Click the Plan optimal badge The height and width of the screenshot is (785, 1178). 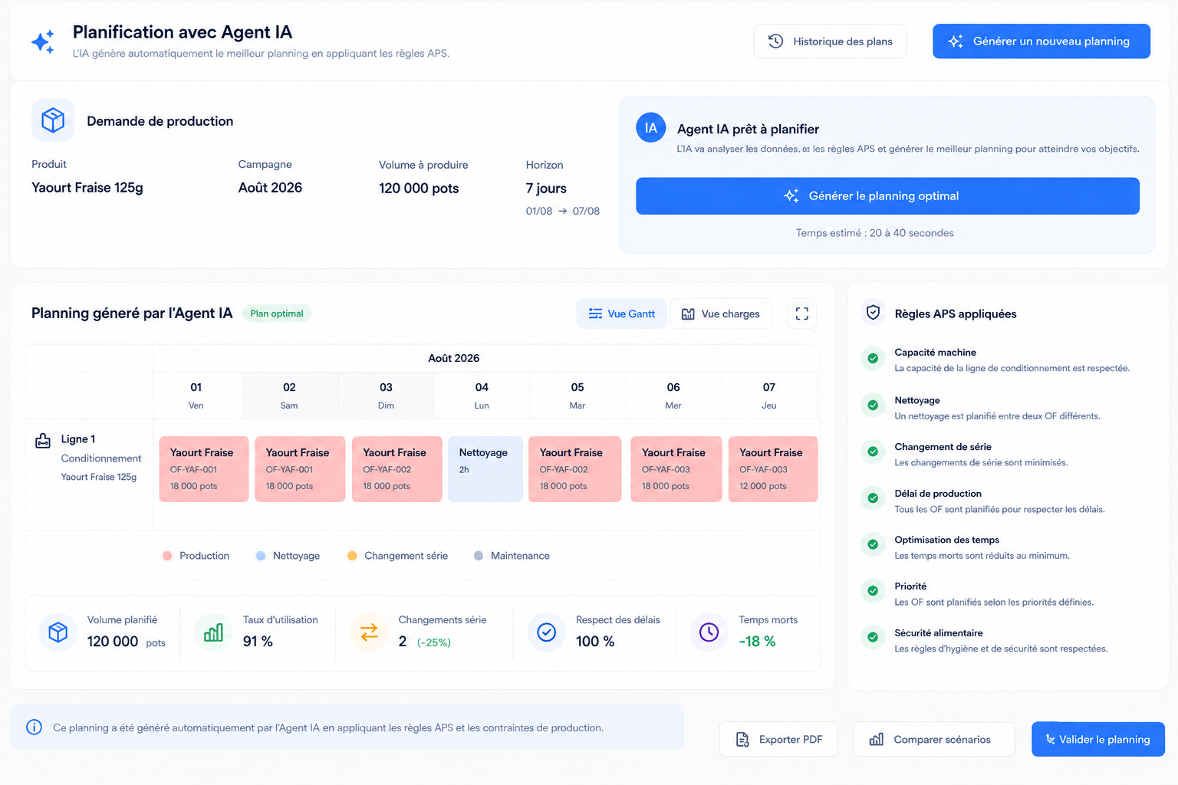pos(277,314)
